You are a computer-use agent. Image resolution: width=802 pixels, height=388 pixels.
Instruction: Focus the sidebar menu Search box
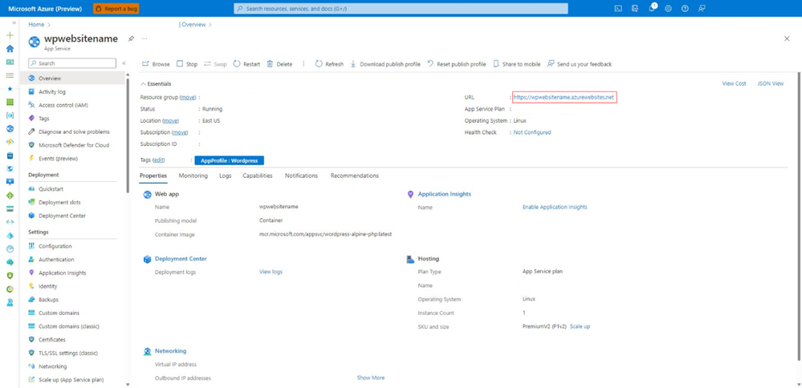pyautogui.click(x=72, y=63)
